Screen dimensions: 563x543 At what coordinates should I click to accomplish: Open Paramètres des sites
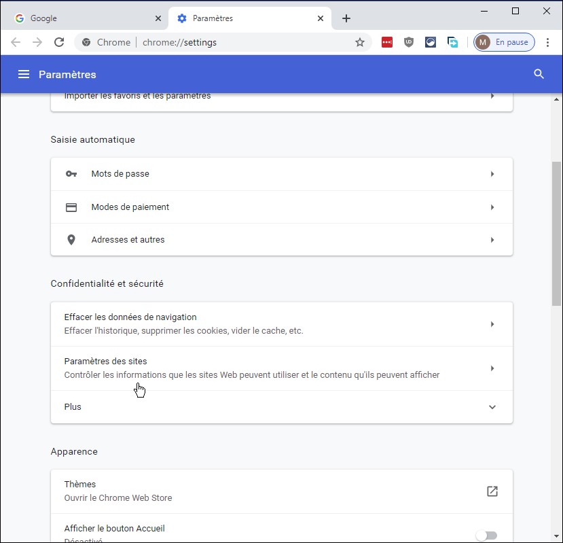click(281, 368)
